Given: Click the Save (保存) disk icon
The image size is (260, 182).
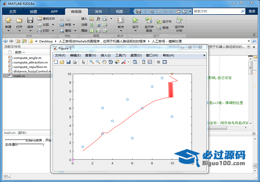Looking at the screenshot, I should tap(30, 20).
